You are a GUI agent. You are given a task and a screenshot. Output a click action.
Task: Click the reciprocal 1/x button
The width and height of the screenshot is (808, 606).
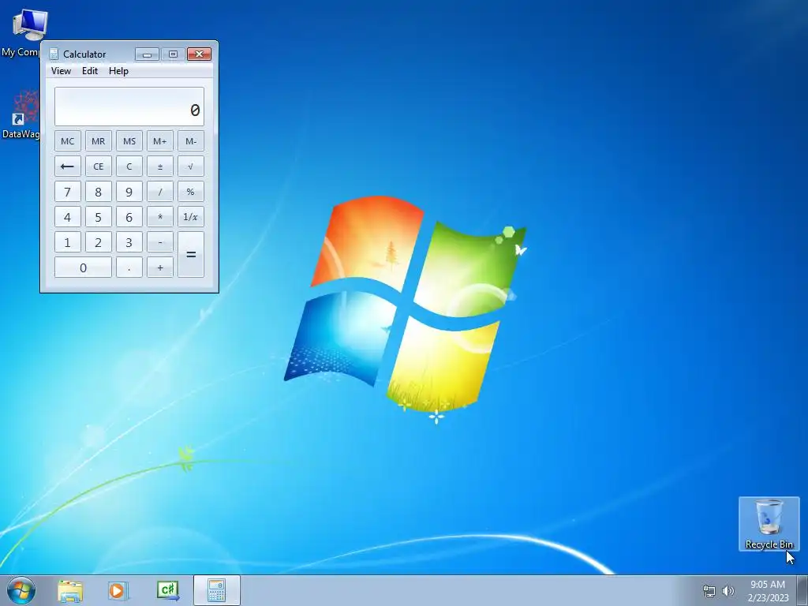point(191,217)
